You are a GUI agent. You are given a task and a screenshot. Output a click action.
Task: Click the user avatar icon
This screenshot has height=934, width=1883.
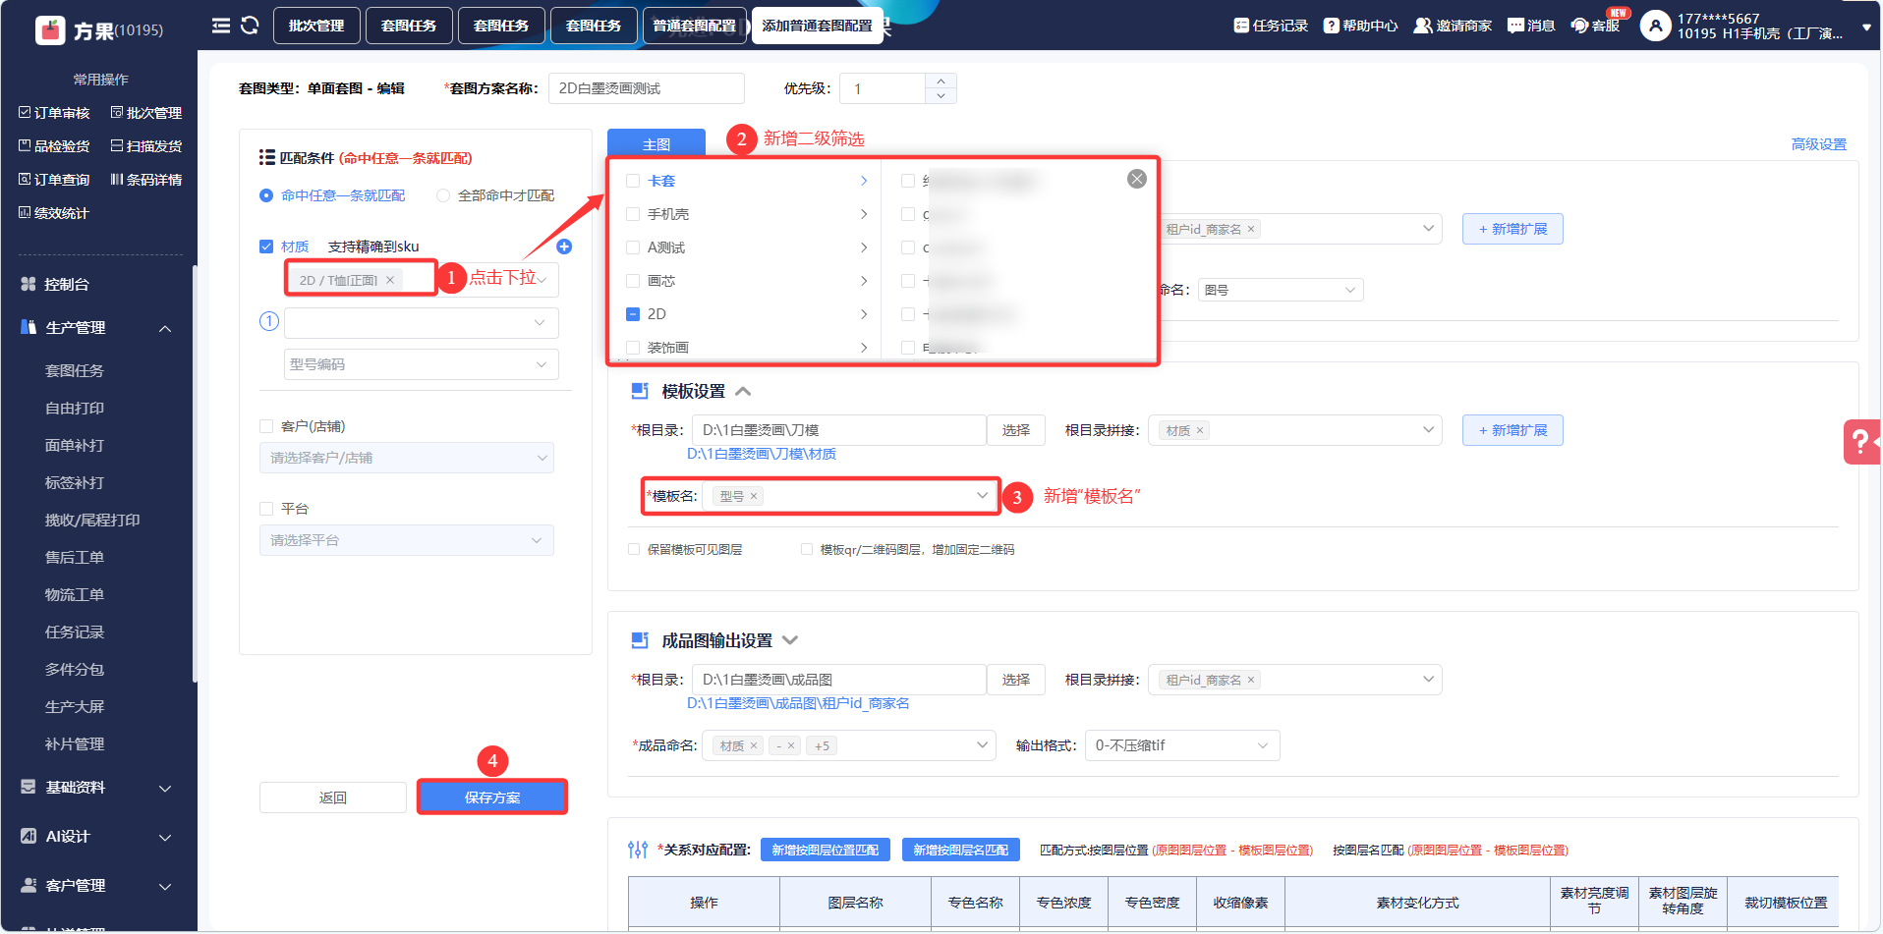[1656, 26]
